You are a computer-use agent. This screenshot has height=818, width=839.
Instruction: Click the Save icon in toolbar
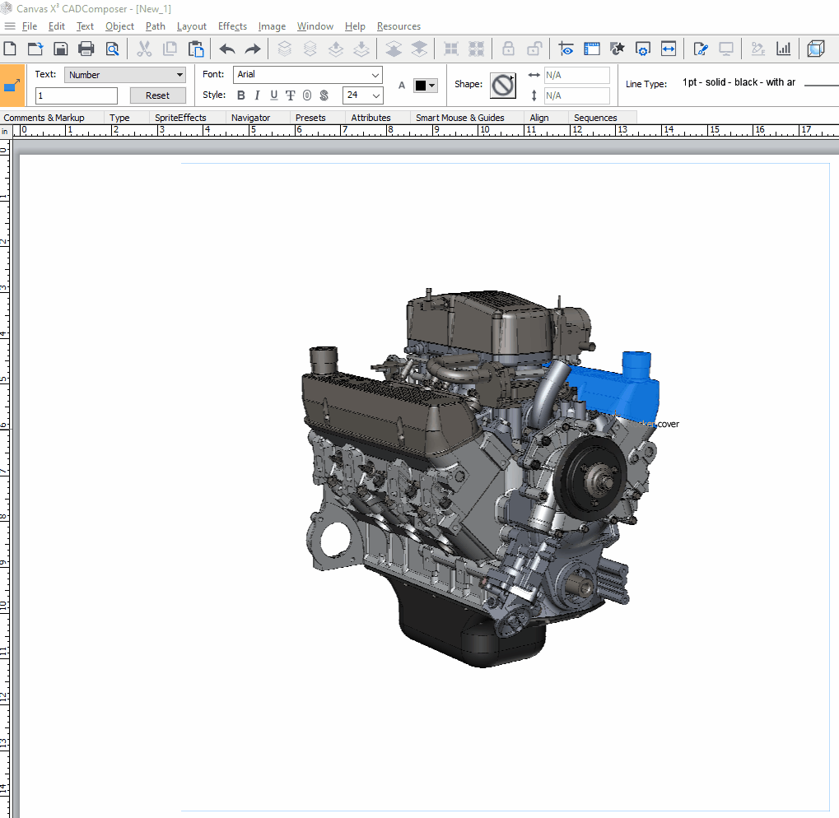tap(60, 49)
